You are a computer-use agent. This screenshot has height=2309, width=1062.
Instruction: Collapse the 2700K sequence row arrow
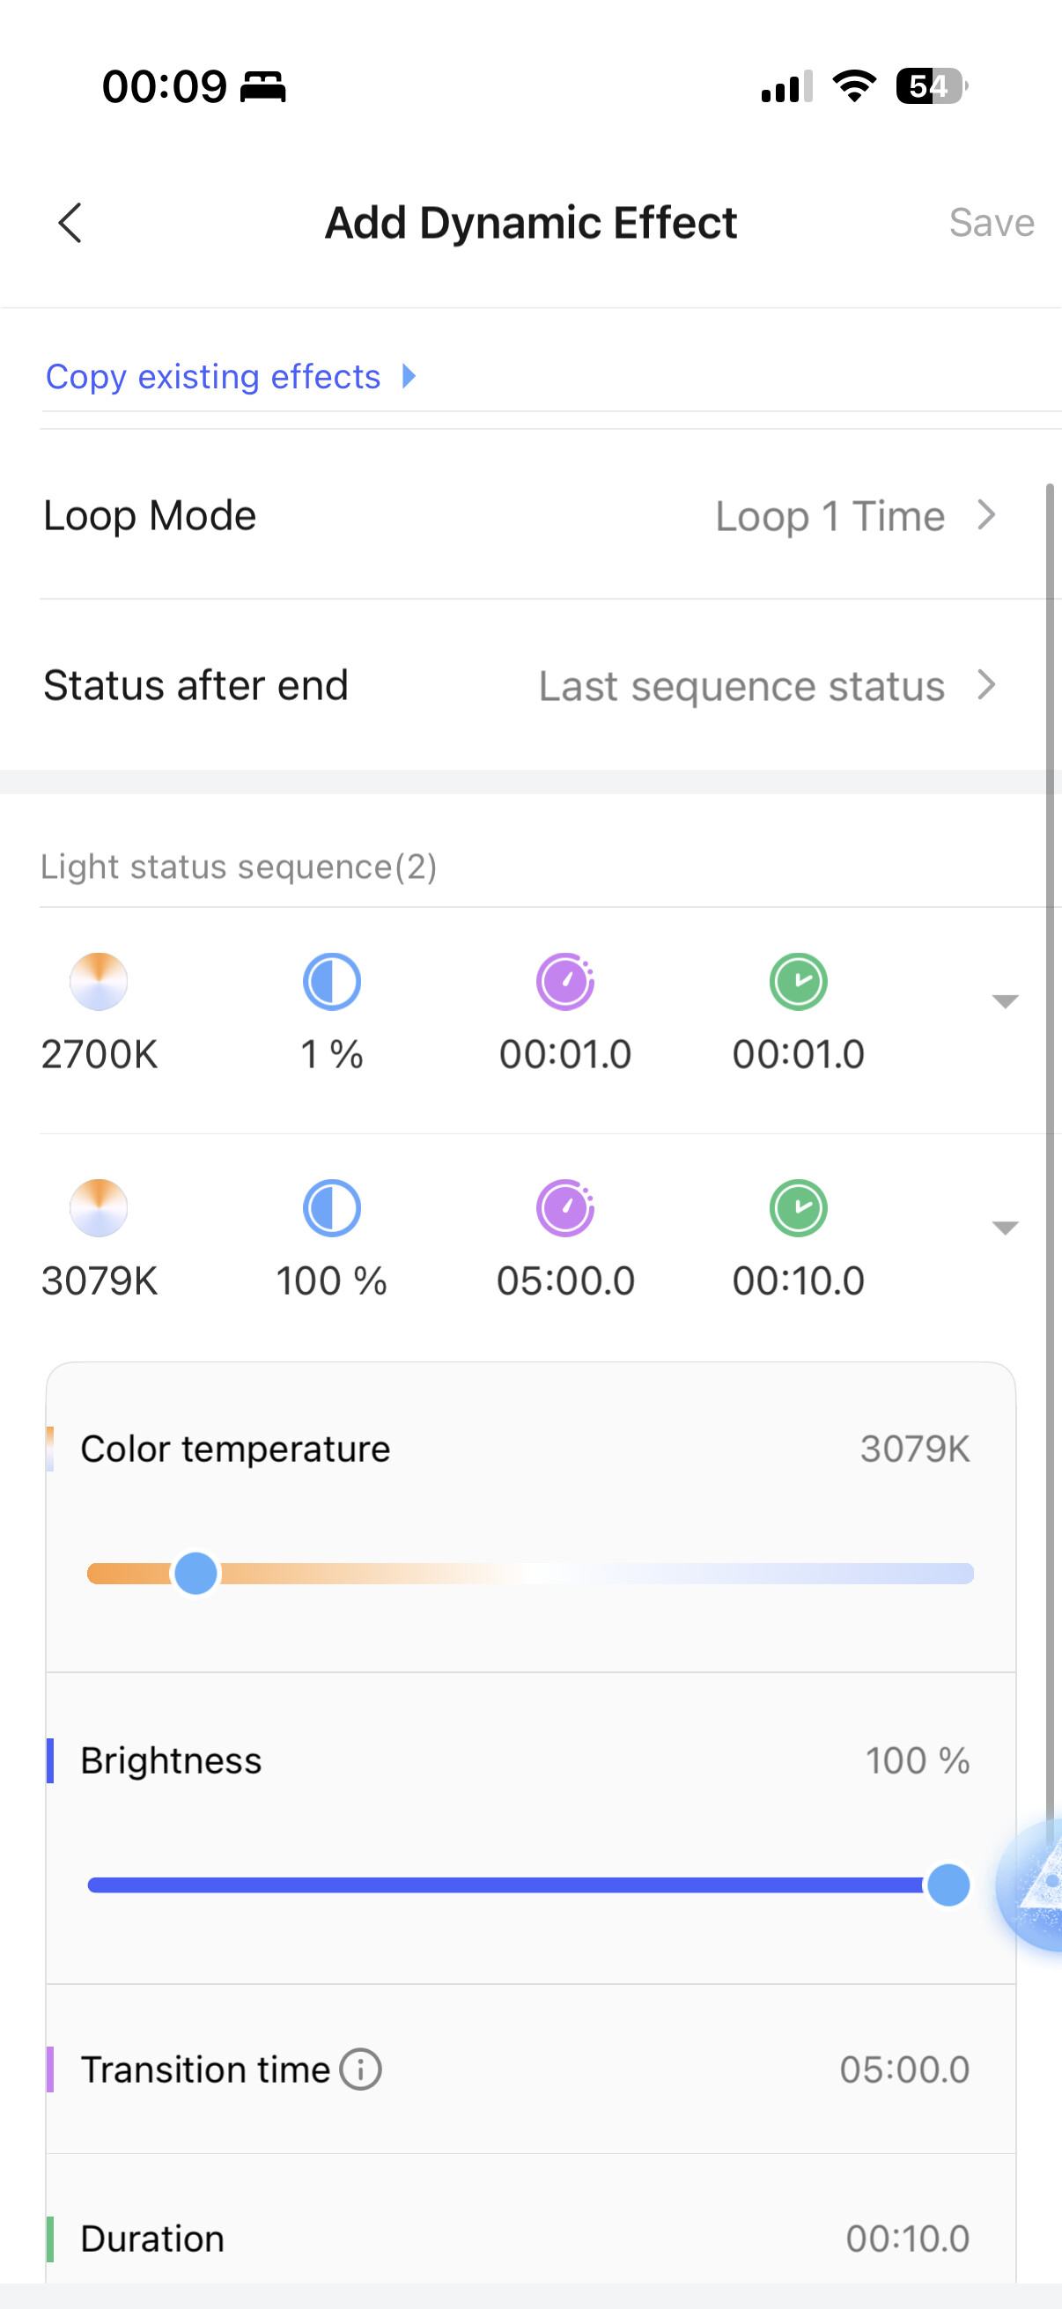click(x=1006, y=1001)
